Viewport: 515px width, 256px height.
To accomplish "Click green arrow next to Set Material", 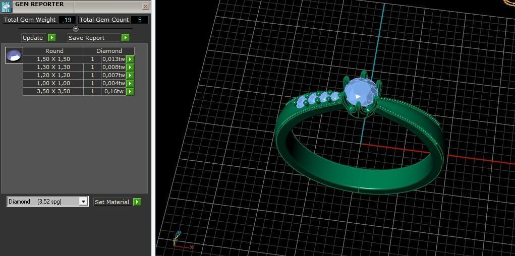I will (137, 202).
